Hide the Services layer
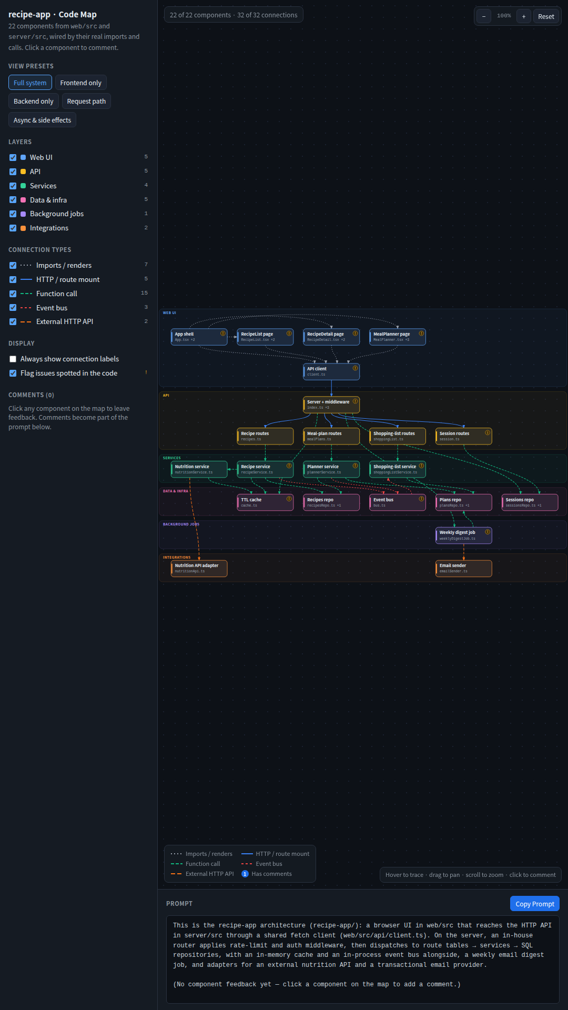 point(13,186)
